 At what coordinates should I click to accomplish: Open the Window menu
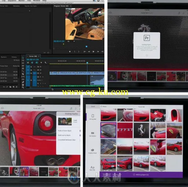[36, 1]
